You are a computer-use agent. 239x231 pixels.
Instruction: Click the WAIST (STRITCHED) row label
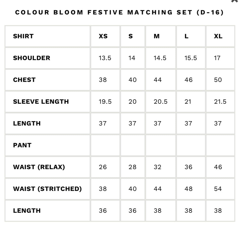pyautogui.click(x=47, y=189)
